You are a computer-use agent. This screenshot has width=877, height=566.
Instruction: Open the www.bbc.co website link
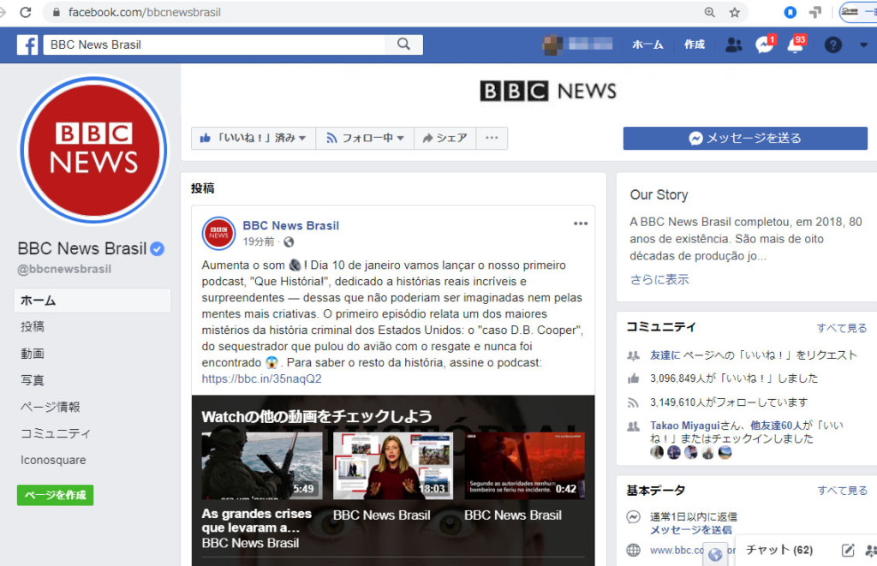677,551
